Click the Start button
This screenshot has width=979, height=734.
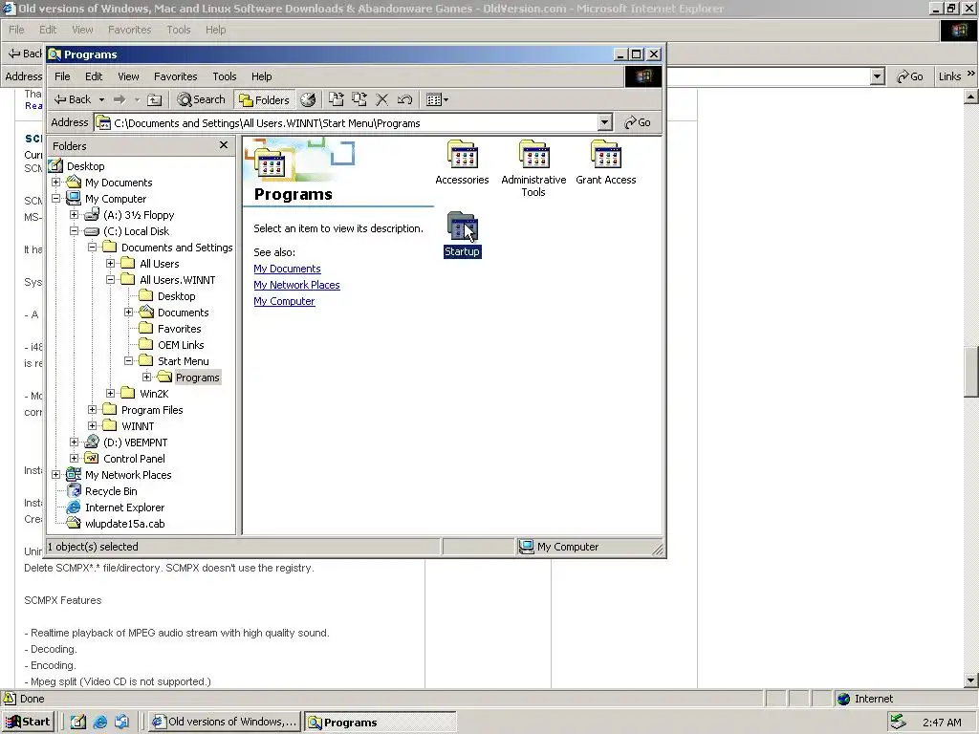[x=28, y=722]
